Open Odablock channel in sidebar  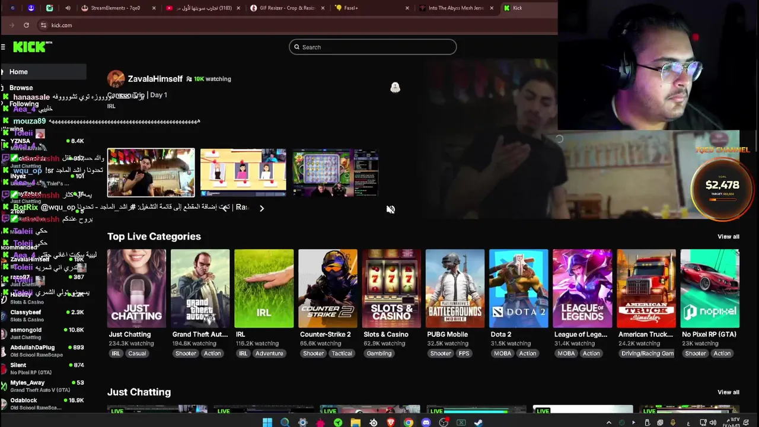tap(43, 404)
